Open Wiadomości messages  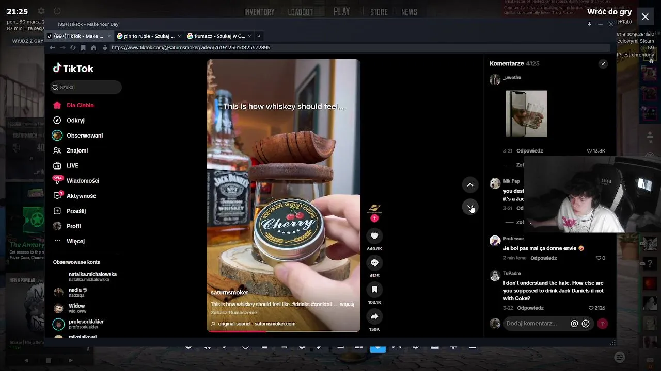(x=76, y=181)
